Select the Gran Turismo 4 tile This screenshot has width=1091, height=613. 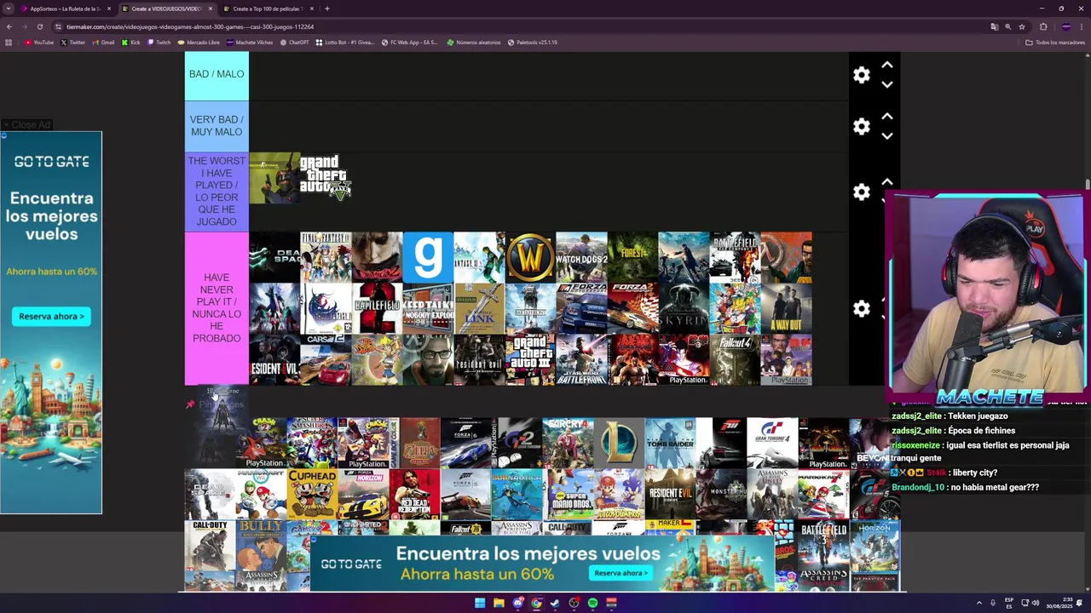pyautogui.click(x=772, y=443)
